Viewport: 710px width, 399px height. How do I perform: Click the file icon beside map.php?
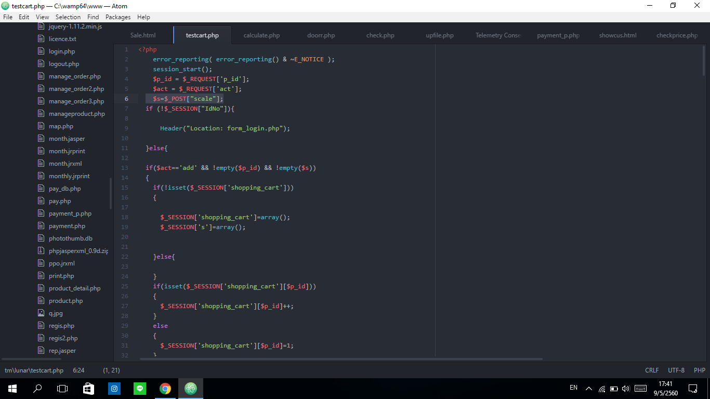tap(41, 126)
